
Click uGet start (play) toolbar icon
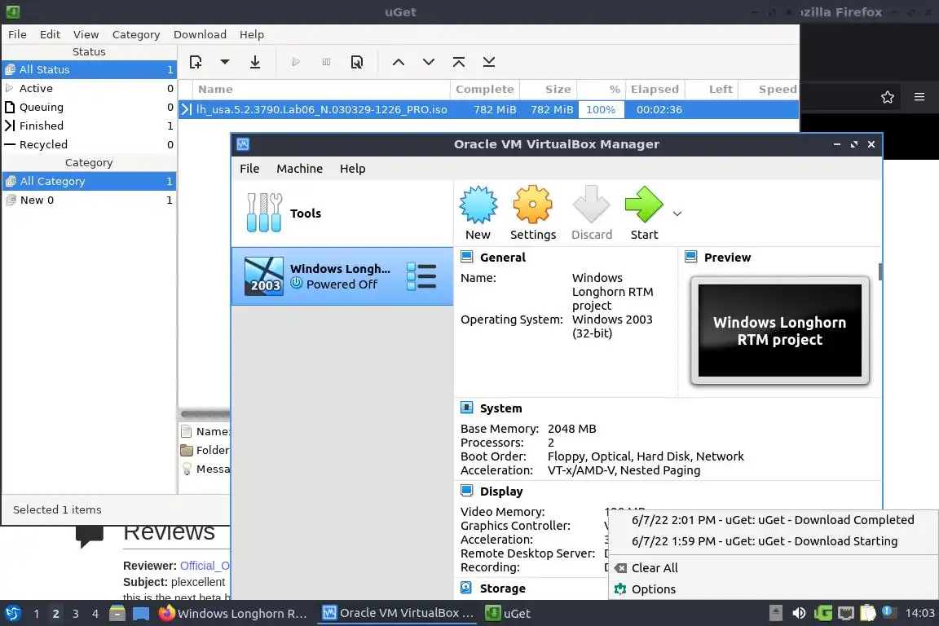[296, 62]
